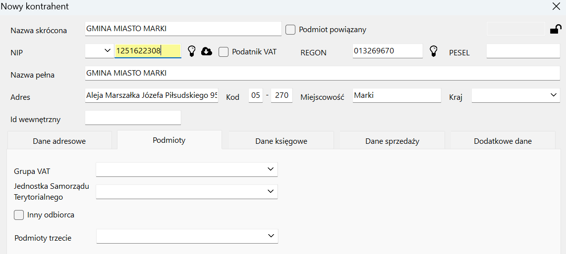The width and height of the screenshot is (566, 254).
Task: Expand the Kraj dropdown list
Action: (x=515, y=95)
